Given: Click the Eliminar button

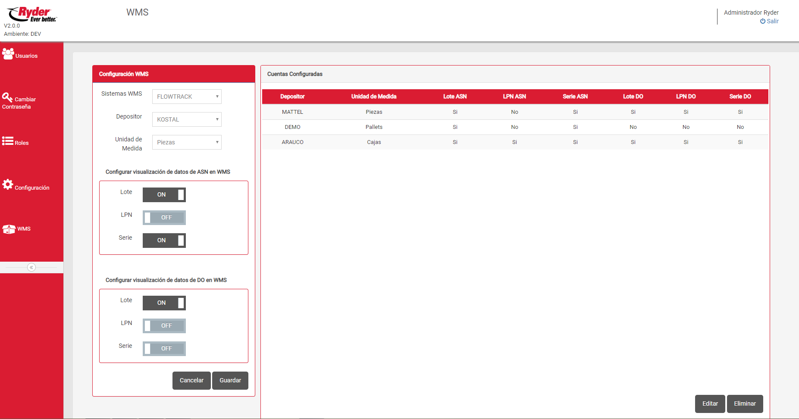Looking at the screenshot, I should [x=745, y=404].
